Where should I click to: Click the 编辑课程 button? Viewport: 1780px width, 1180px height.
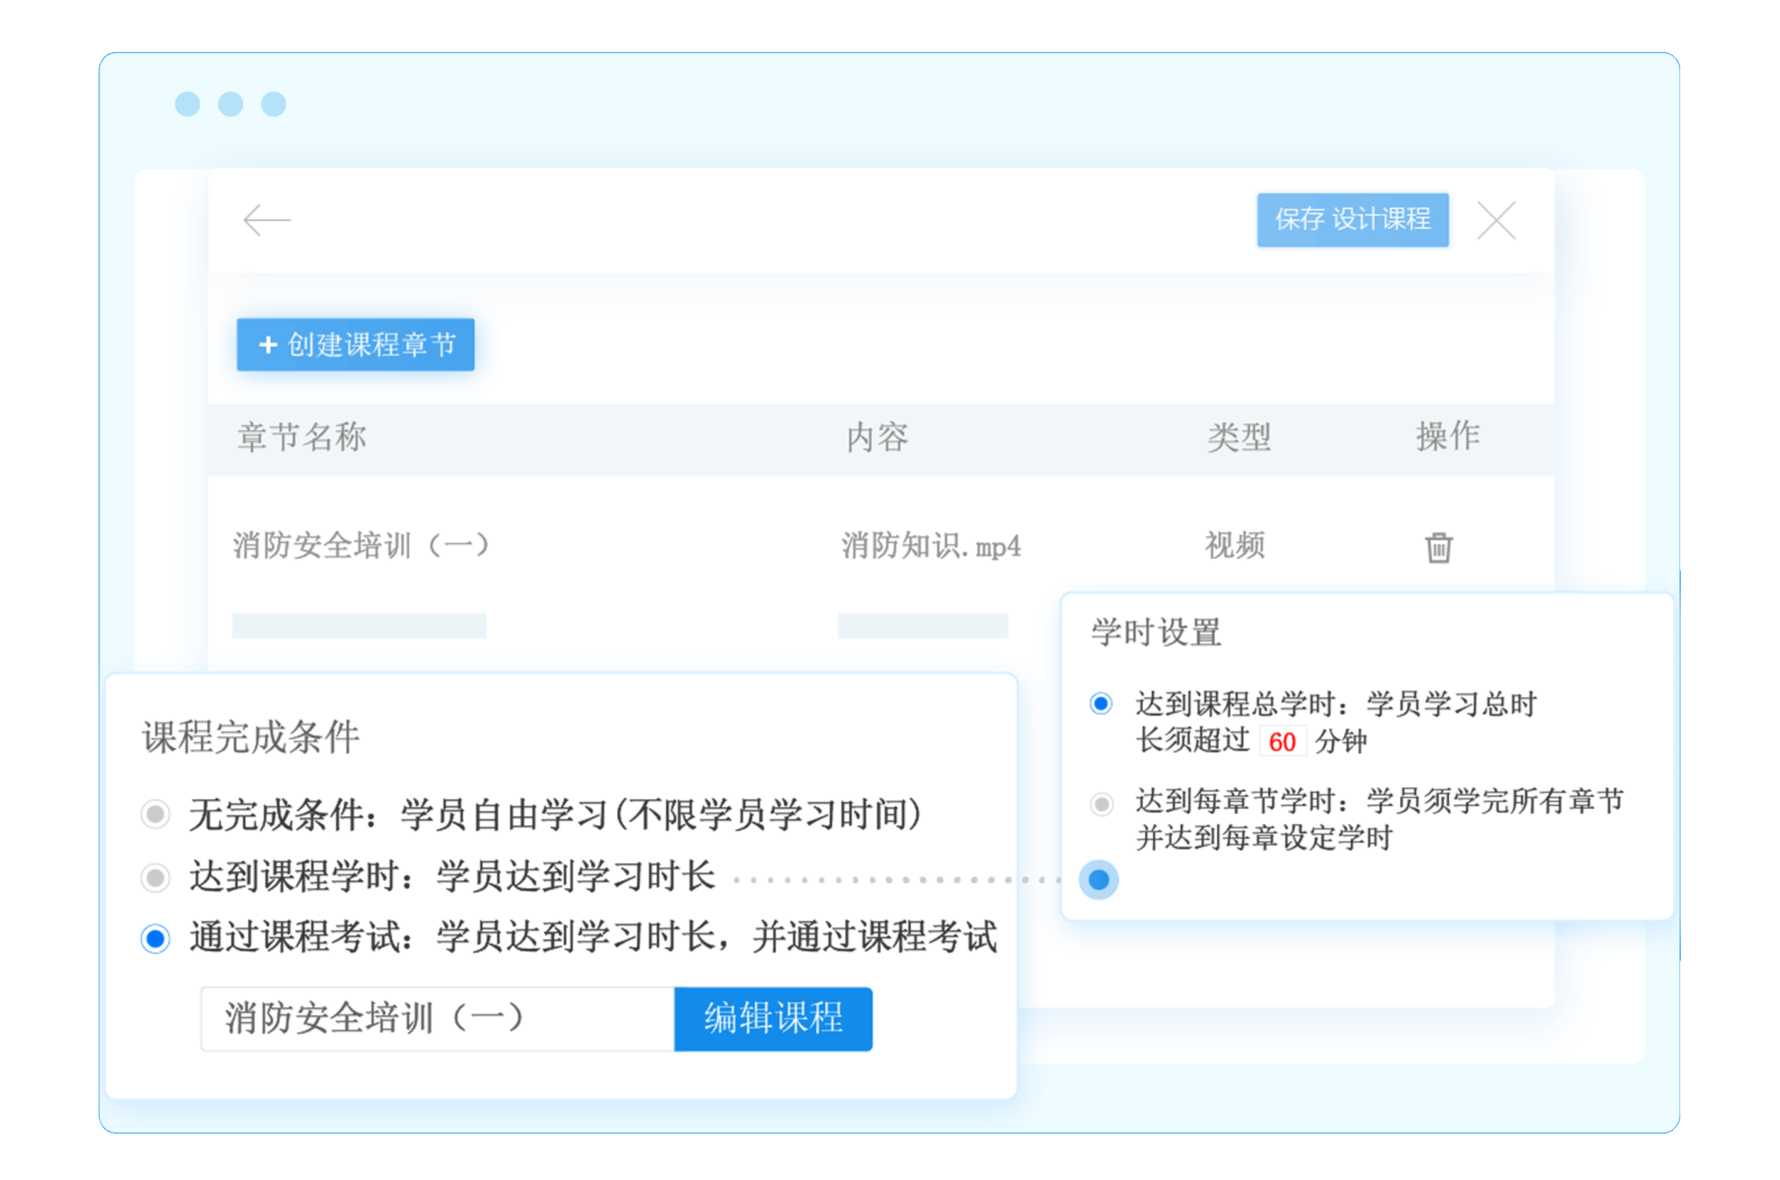pos(773,1019)
